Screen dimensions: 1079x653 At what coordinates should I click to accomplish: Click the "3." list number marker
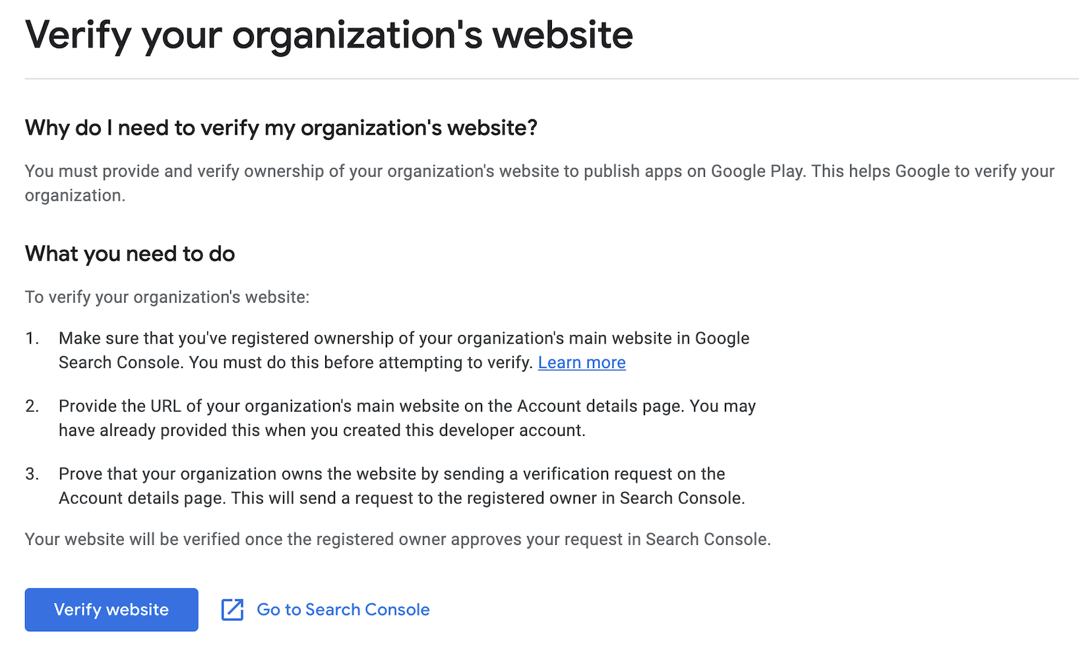(x=32, y=474)
